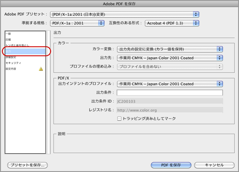Screen dimensions: 239x172
Task: Open the Adobe PDF プリセット dropdown
Action: [125, 15]
